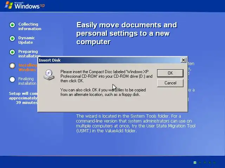
Task: Click the CD-ROM drive icon in dialog
Action: click(49, 75)
